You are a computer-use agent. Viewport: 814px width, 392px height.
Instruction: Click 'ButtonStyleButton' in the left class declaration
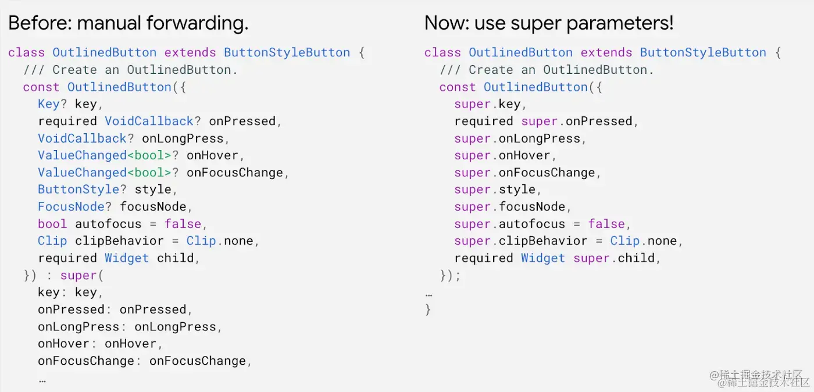click(287, 52)
